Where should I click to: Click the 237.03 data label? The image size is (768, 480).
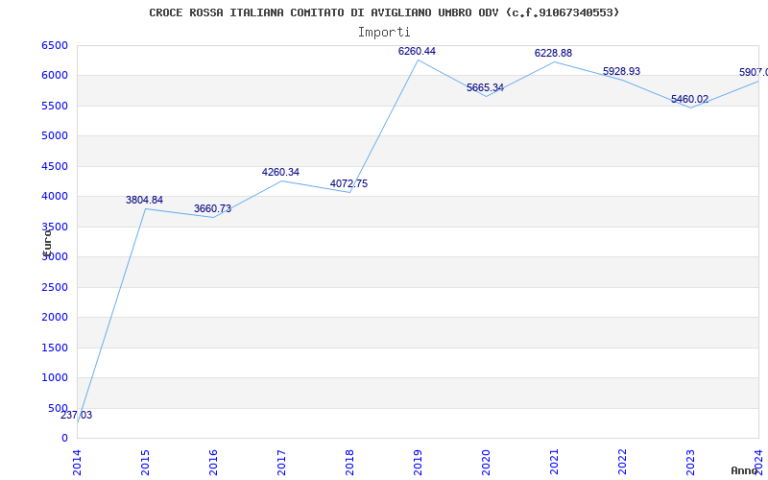click(x=77, y=416)
